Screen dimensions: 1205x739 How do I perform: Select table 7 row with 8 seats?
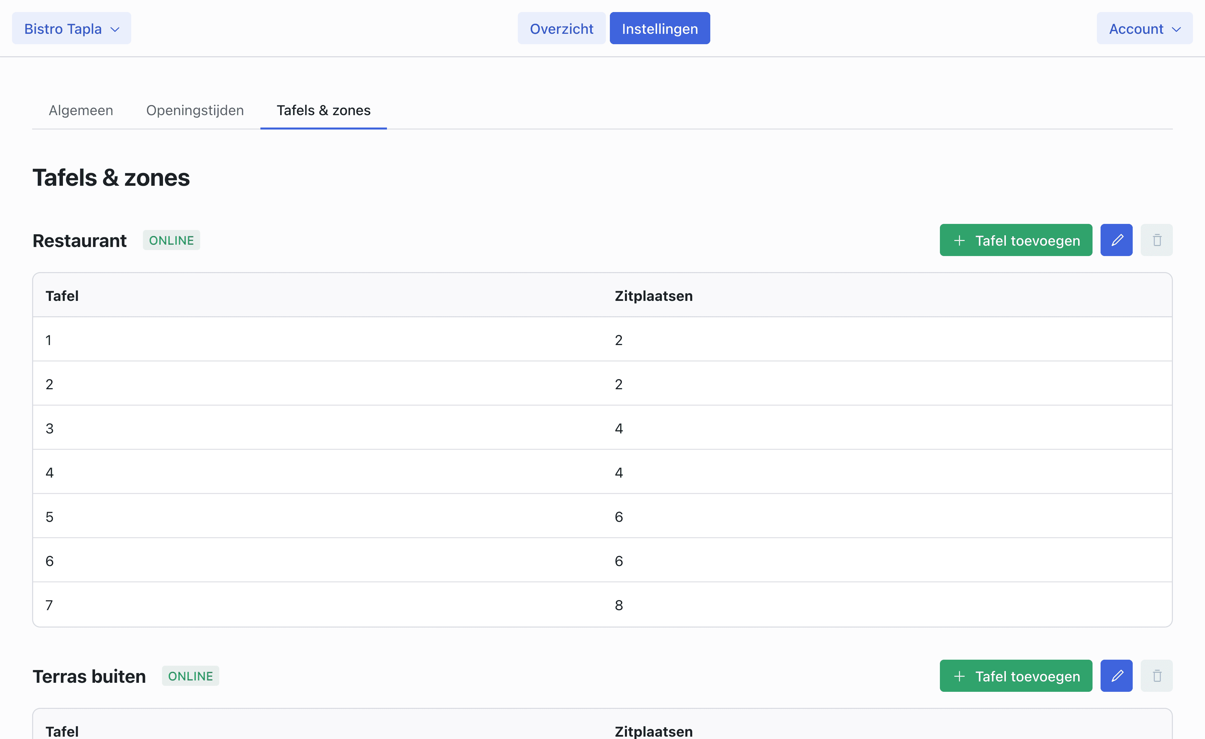tap(601, 605)
